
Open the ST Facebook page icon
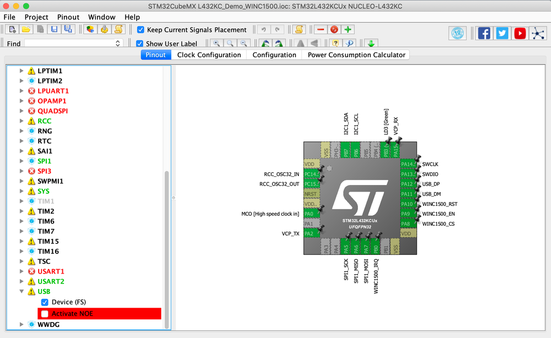(x=484, y=34)
